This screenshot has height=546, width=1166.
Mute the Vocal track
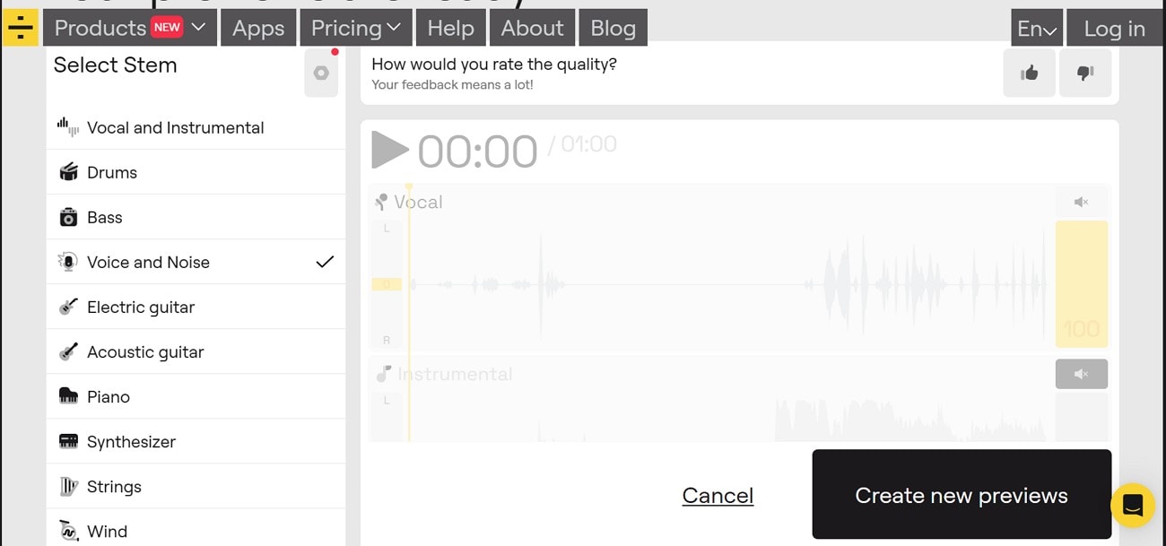[1081, 203]
